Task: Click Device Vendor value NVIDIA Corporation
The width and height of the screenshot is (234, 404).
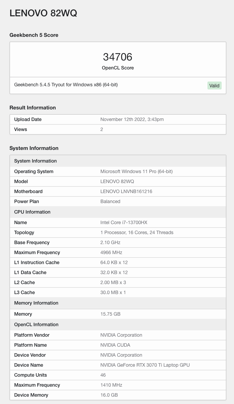Action: [121, 355]
